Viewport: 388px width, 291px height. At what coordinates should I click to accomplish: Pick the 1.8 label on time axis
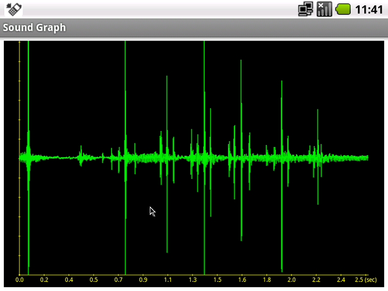click(267, 280)
